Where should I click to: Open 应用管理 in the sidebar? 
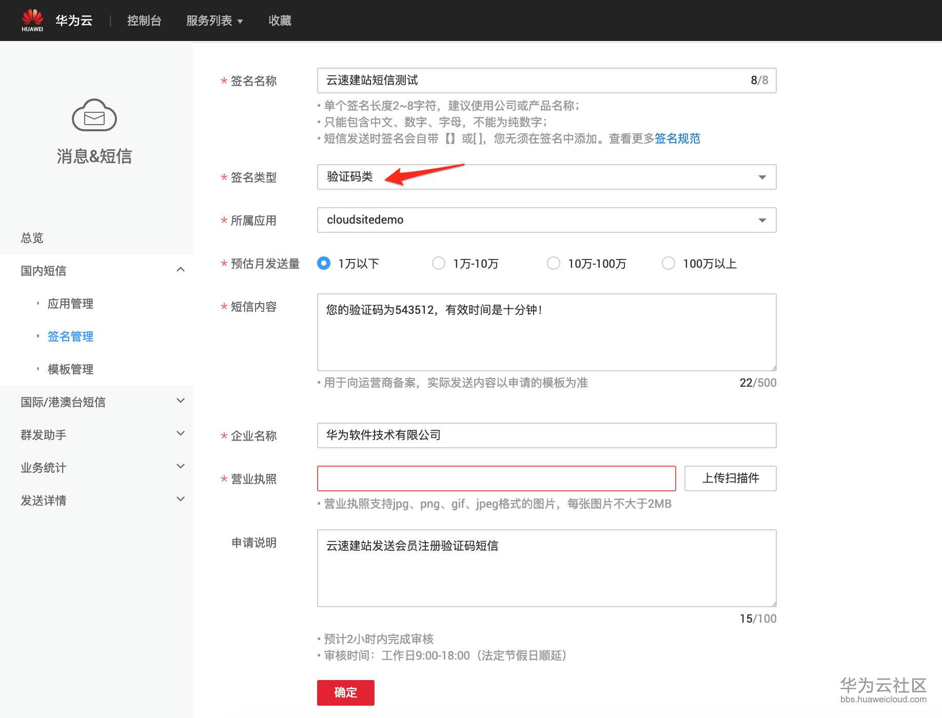(70, 304)
